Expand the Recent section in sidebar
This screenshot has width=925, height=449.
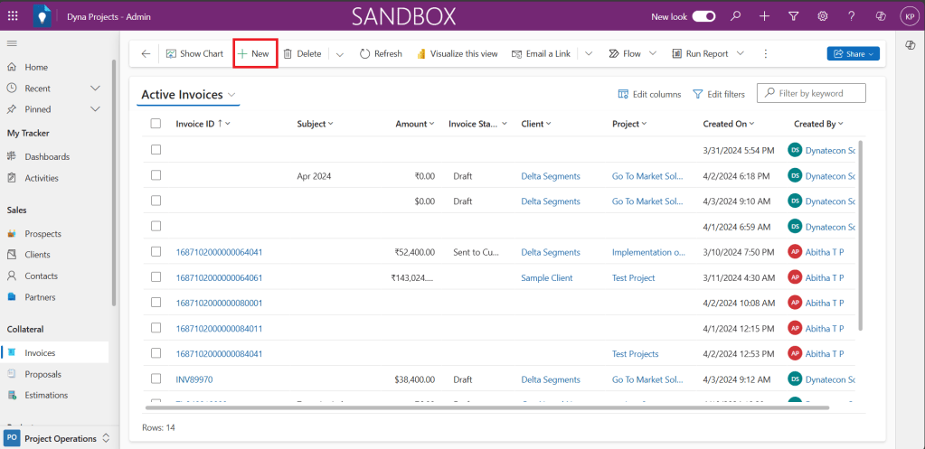point(95,89)
